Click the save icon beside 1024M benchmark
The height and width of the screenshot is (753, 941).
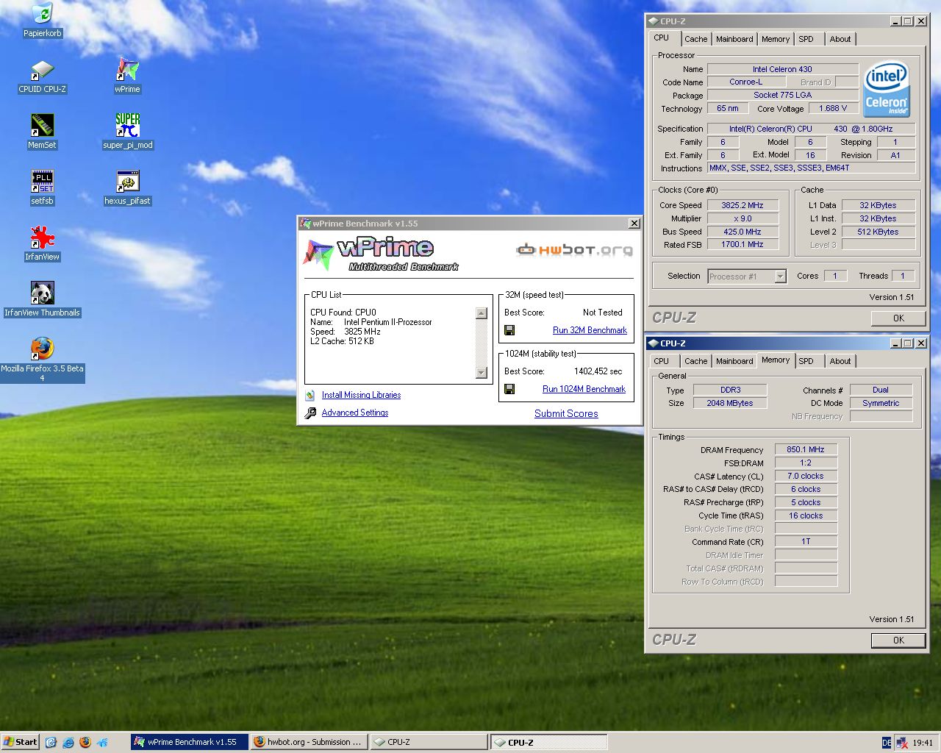[509, 389]
